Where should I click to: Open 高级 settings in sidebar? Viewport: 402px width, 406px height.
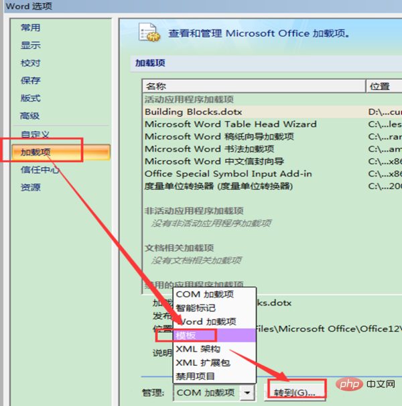pos(31,115)
